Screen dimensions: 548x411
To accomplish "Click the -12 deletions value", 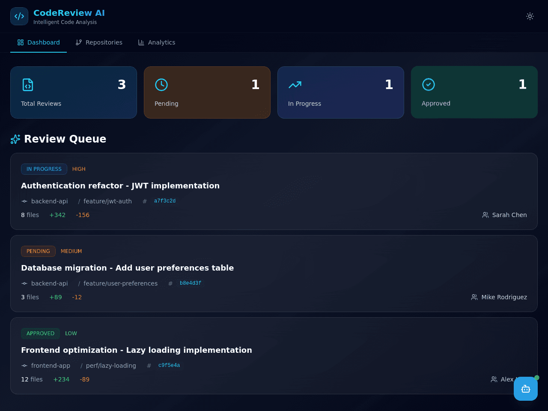I will point(77,297).
